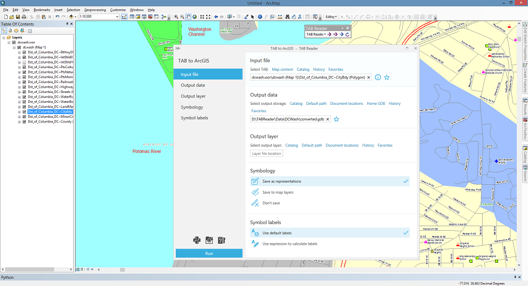Open the Selection menu
Viewport: 528px width, 286px height.
(x=73, y=10)
